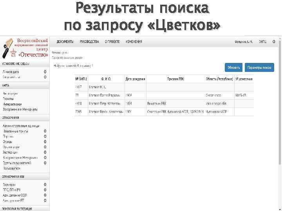The width and height of the screenshot is (282, 211).
Task: Open the ИЗМЕНЕНИЯ menu item
Action: [x=134, y=42]
